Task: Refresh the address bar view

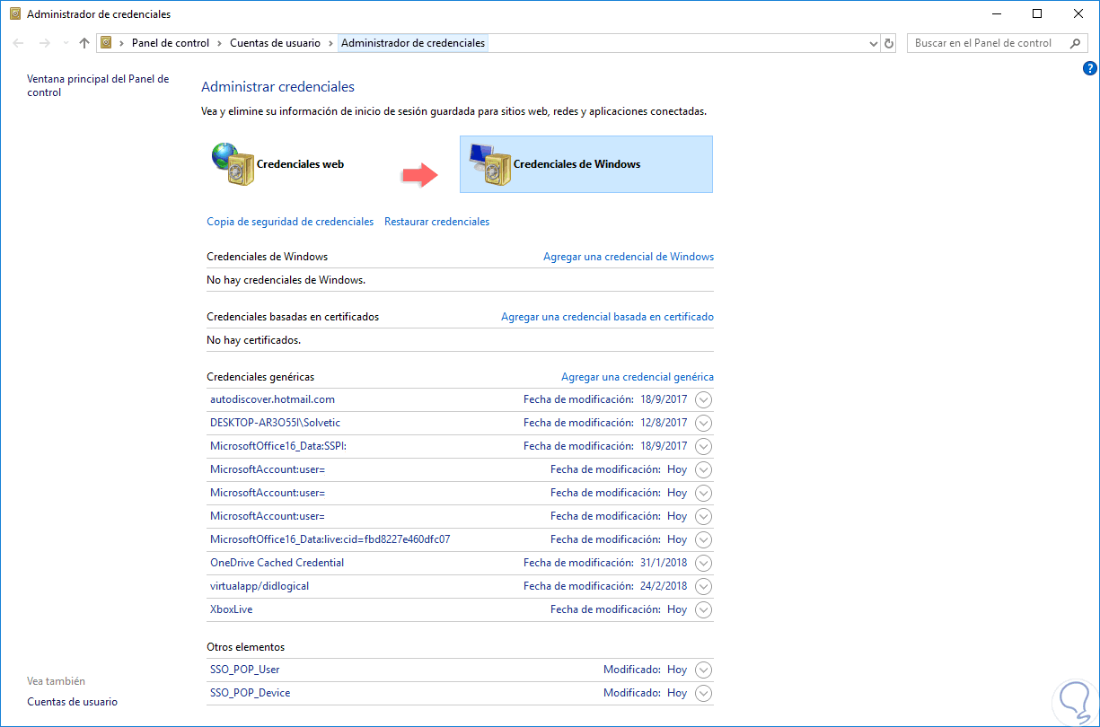Action: [x=889, y=43]
